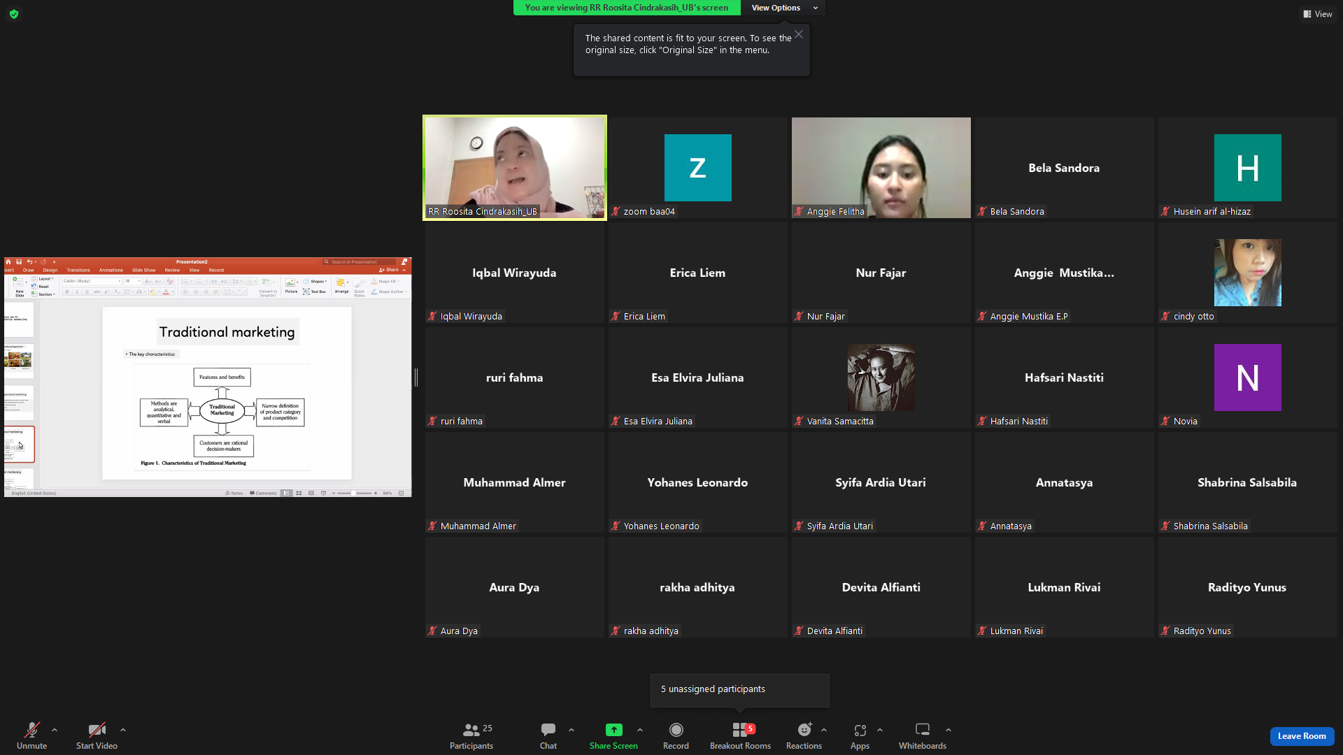Image resolution: width=1343 pixels, height=755 pixels.
Task: Switch to Slide Sorter view icon
Action: click(299, 493)
